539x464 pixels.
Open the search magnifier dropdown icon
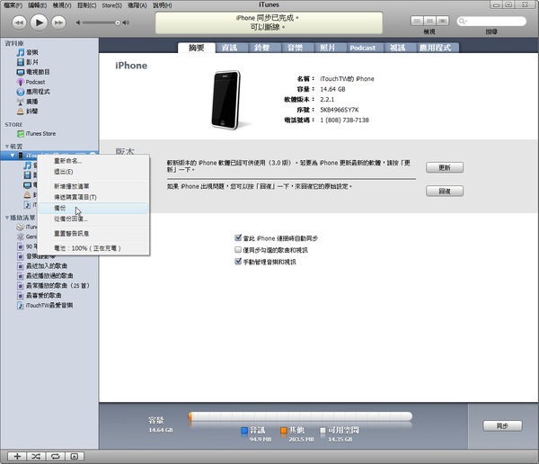[x=463, y=22]
